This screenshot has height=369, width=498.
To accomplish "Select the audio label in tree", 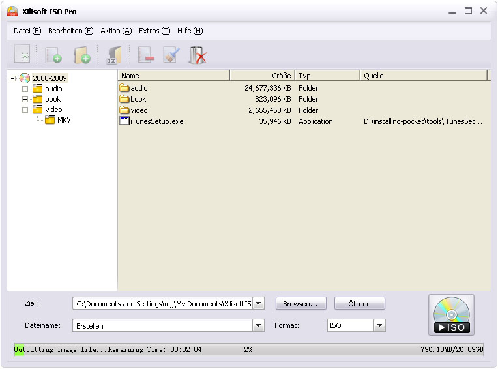I will (53, 89).
